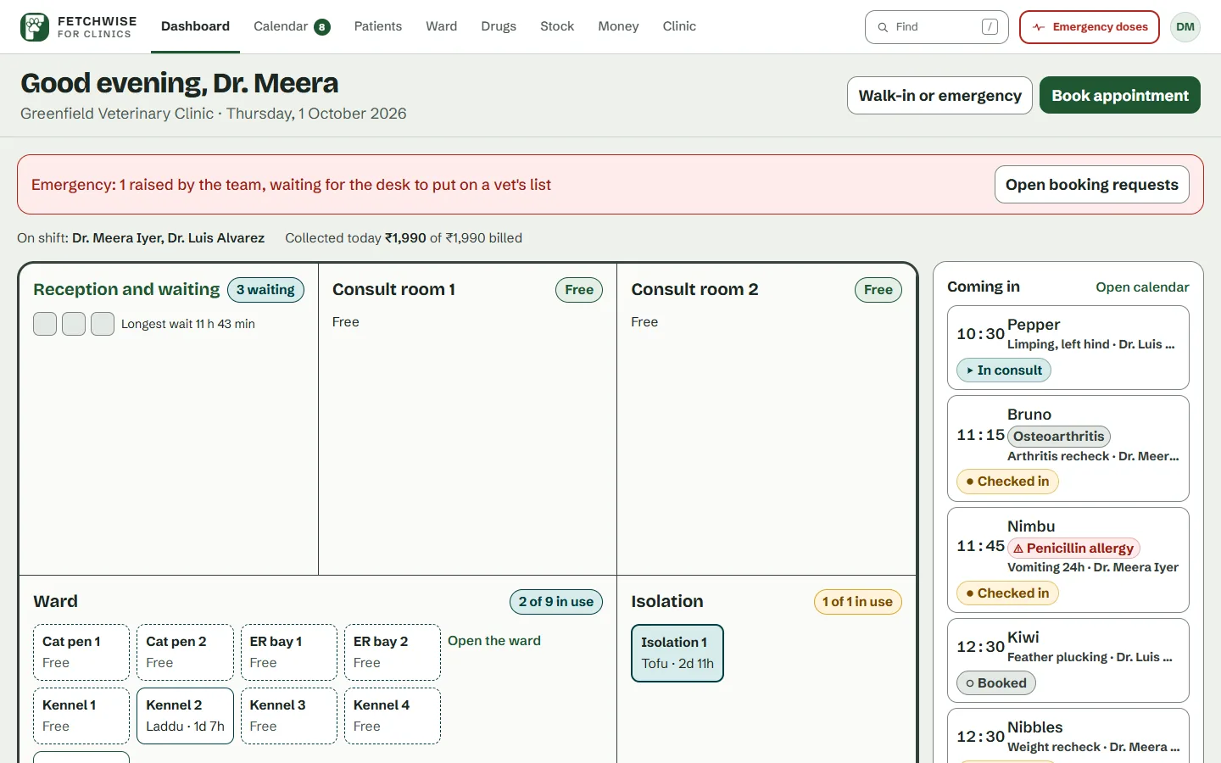Image resolution: width=1221 pixels, height=763 pixels.
Task: Select the Cat pen 2 slot
Action: (x=185, y=652)
